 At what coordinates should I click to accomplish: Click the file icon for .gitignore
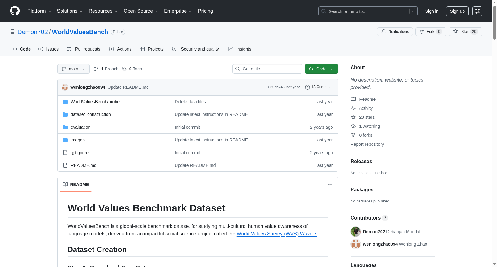(65, 153)
